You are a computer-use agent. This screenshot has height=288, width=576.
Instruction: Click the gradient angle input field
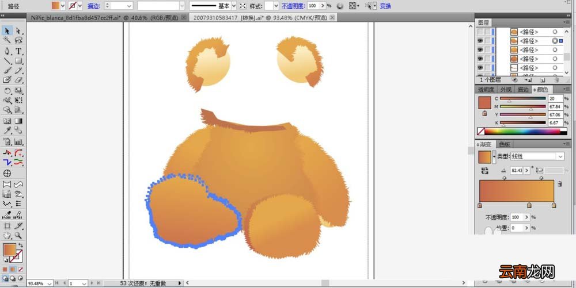(517, 170)
